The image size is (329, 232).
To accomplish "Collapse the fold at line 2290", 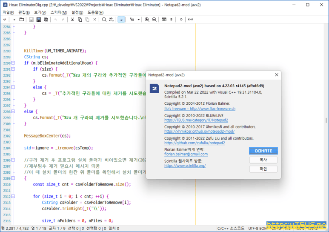I will pyautogui.click(x=13, y=63).
